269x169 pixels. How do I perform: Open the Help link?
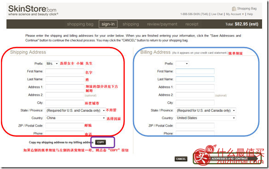pyautogui.click(x=250, y=14)
